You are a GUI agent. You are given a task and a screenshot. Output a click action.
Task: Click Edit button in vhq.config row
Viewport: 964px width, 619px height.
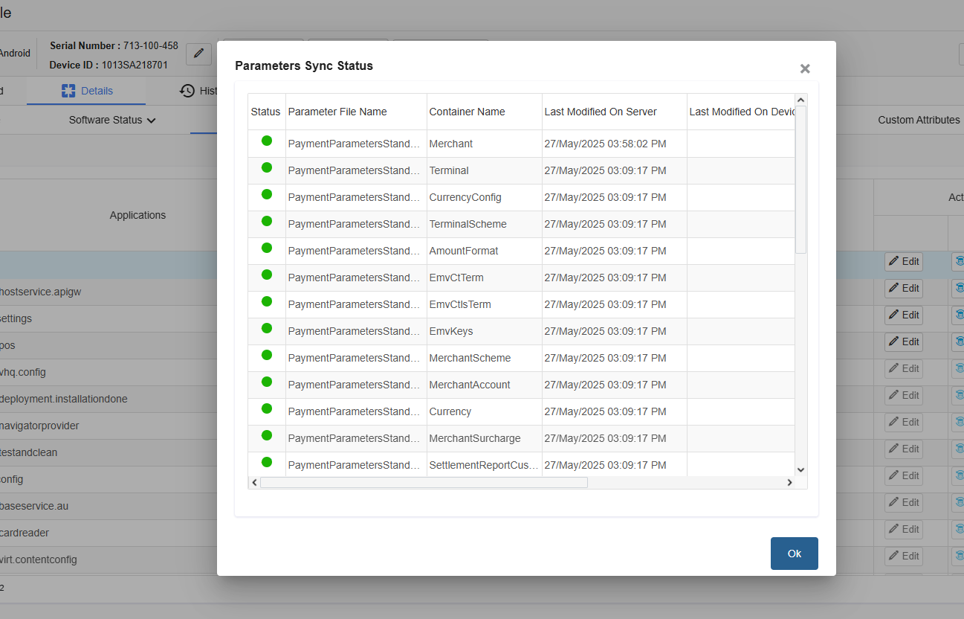pyautogui.click(x=904, y=368)
